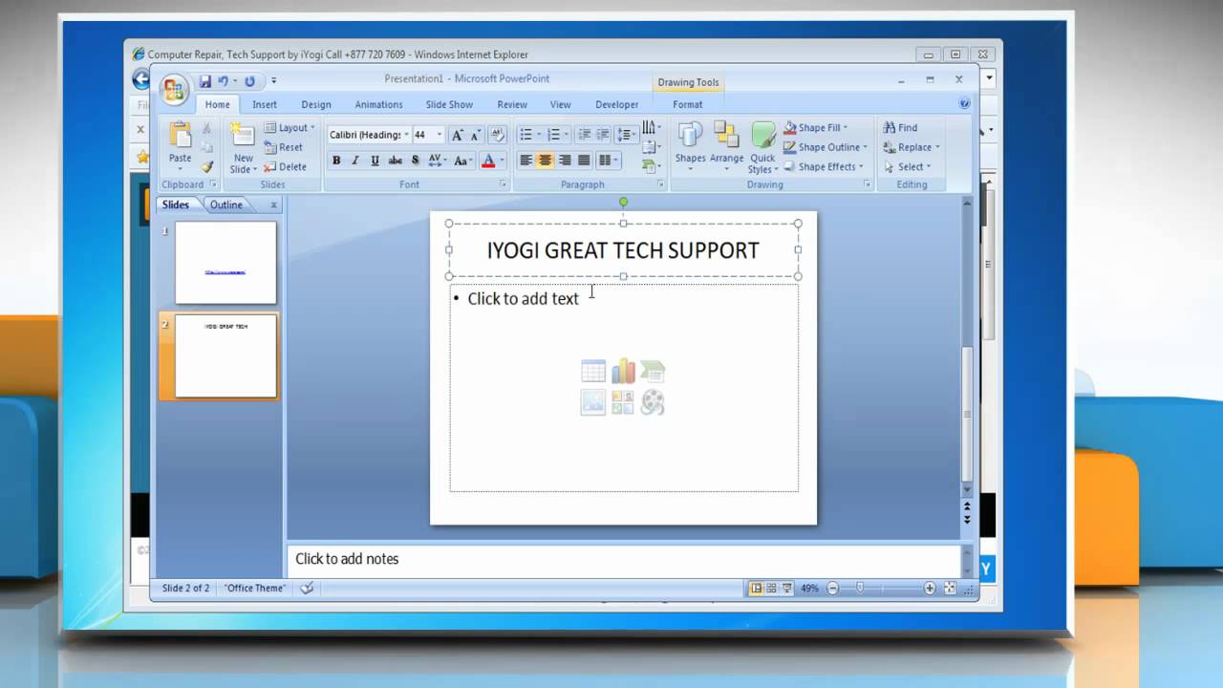Expand Shape Effects options
Screen dimensions: 1223x688
click(824, 166)
